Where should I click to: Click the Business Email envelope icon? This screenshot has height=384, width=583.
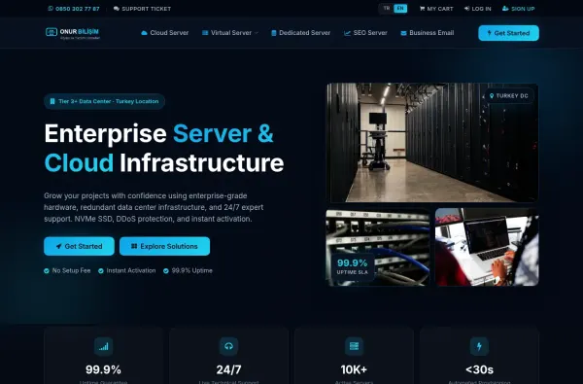[403, 33]
